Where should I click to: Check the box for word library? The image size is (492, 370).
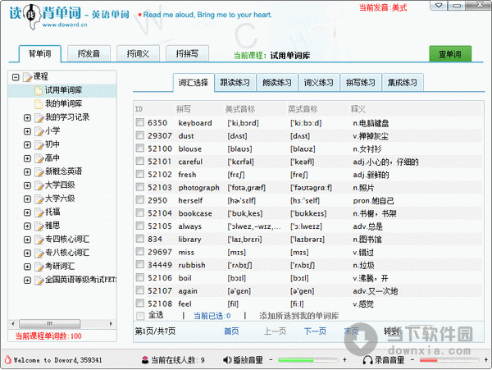click(x=140, y=239)
